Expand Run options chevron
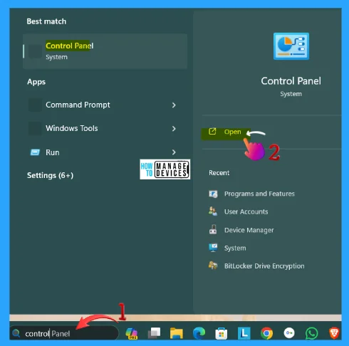This screenshot has width=349, height=346. pos(174,152)
